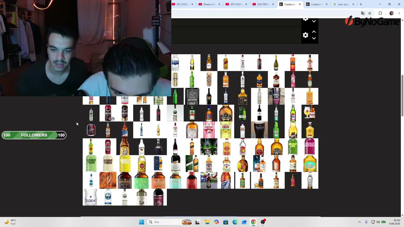Select the white Malibu bottle image
This screenshot has height=227, width=404.
(x=141, y=147)
